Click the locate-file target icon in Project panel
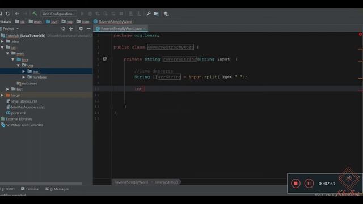This screenshot has height=204, width=363. (63, 29)
